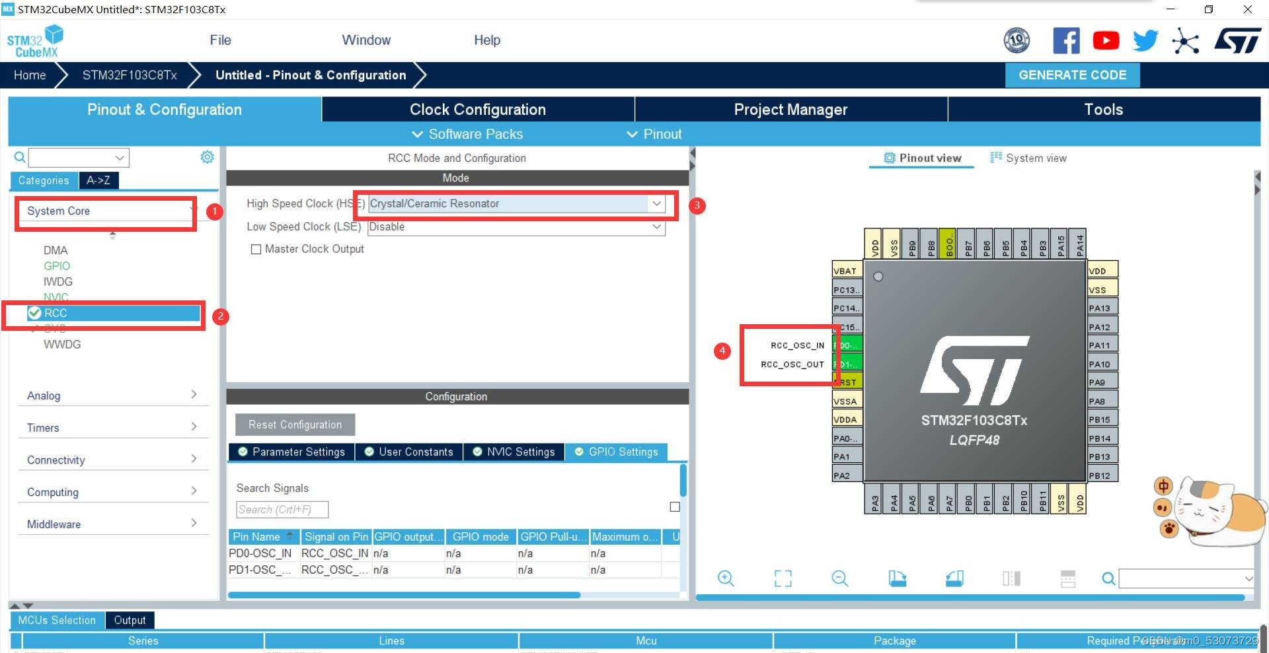Expand the Analog category
The height and width of the screenshot is (653, 1269).
(x=113, y=395)
